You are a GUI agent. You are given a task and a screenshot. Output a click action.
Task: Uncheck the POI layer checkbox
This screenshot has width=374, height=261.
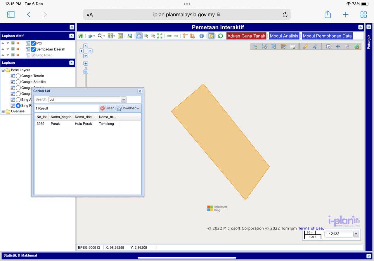tap(33, 43)
